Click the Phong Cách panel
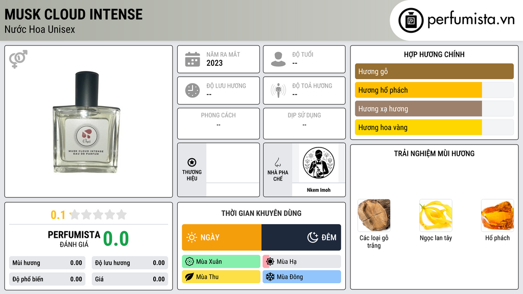 [219, 124]
